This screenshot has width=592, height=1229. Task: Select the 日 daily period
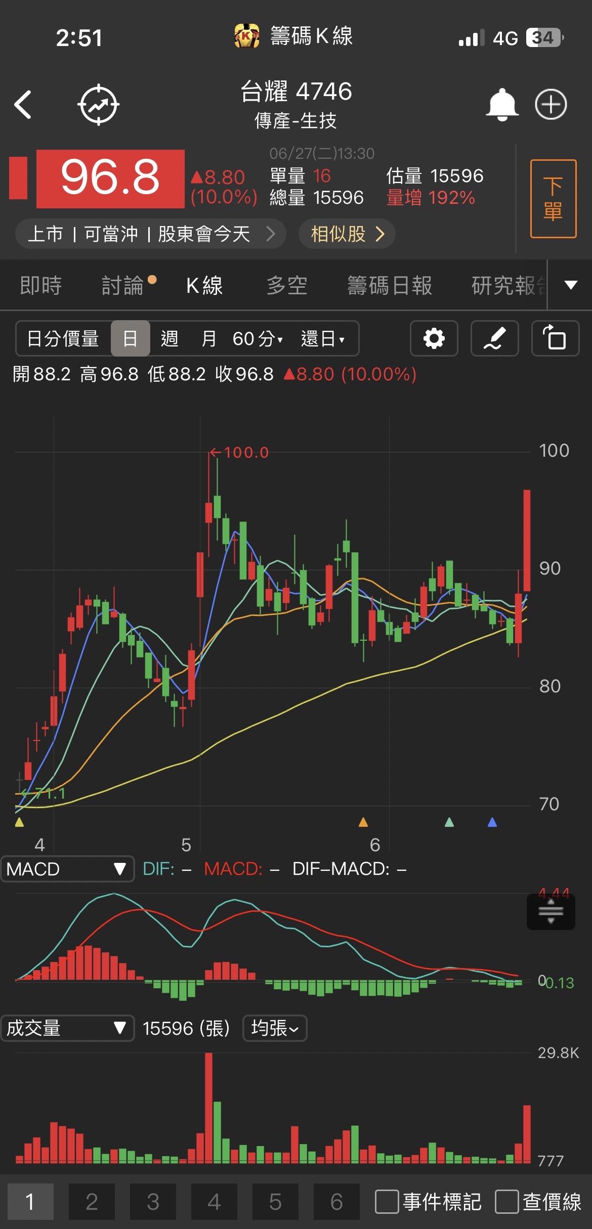(130, 338)
